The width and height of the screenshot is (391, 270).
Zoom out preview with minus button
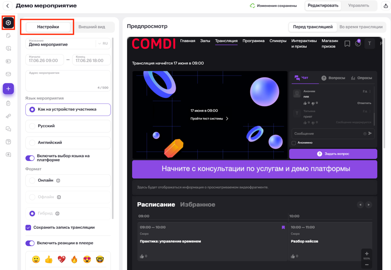[366, 265]
